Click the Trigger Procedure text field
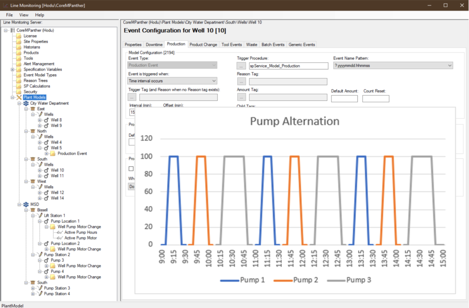Screen dimensions: 469x308 coord(289,66)
